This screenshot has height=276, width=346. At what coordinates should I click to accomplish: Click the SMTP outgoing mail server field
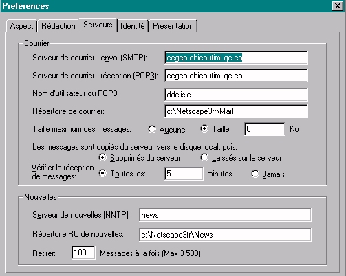(236, 58)
